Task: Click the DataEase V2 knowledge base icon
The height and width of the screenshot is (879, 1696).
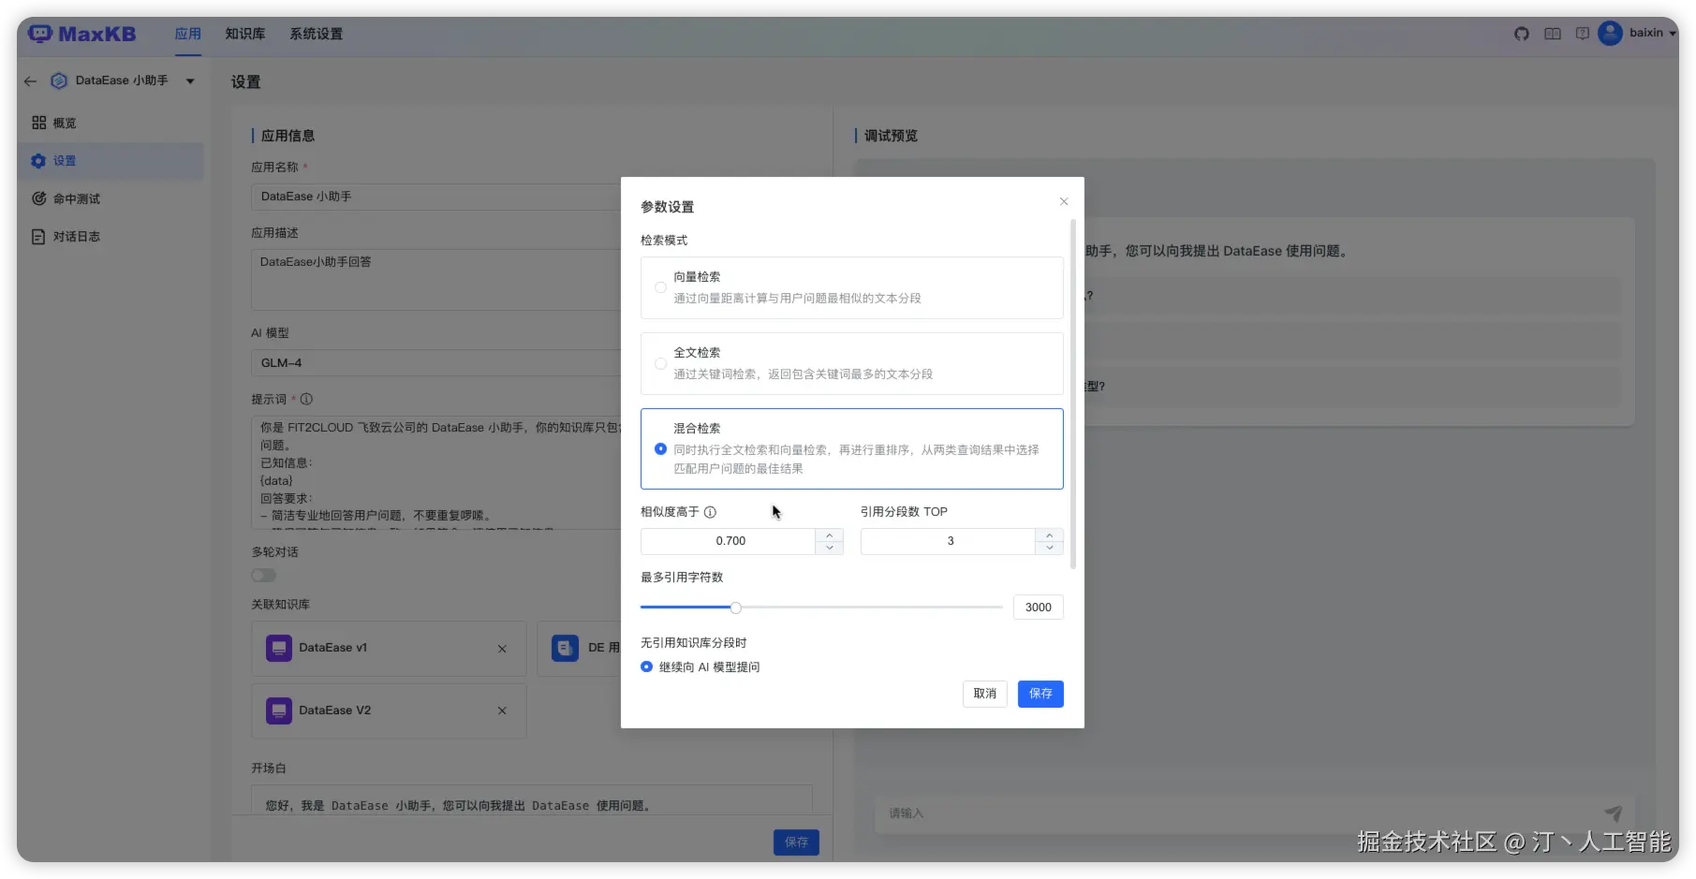Action: (279, 711)
